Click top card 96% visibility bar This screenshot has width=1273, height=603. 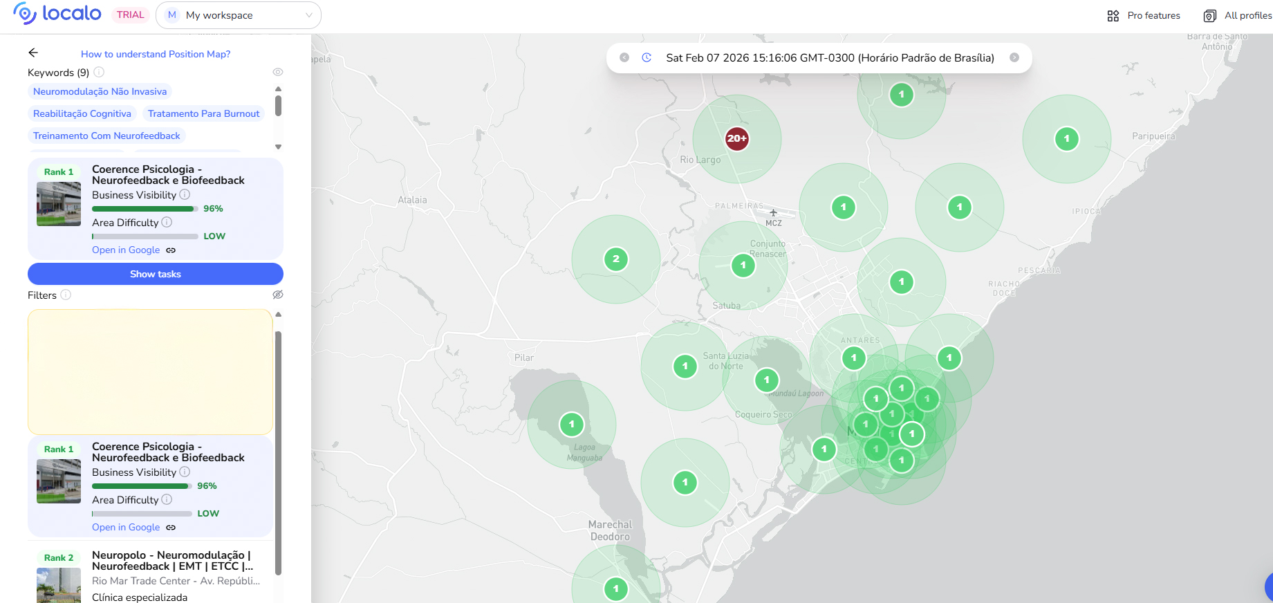145,209
